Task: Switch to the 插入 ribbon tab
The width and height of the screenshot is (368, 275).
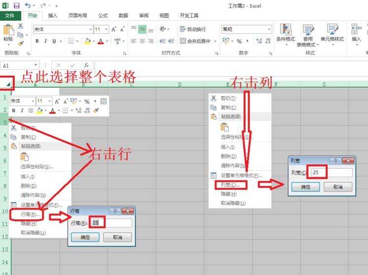Action: click(53, 15)
